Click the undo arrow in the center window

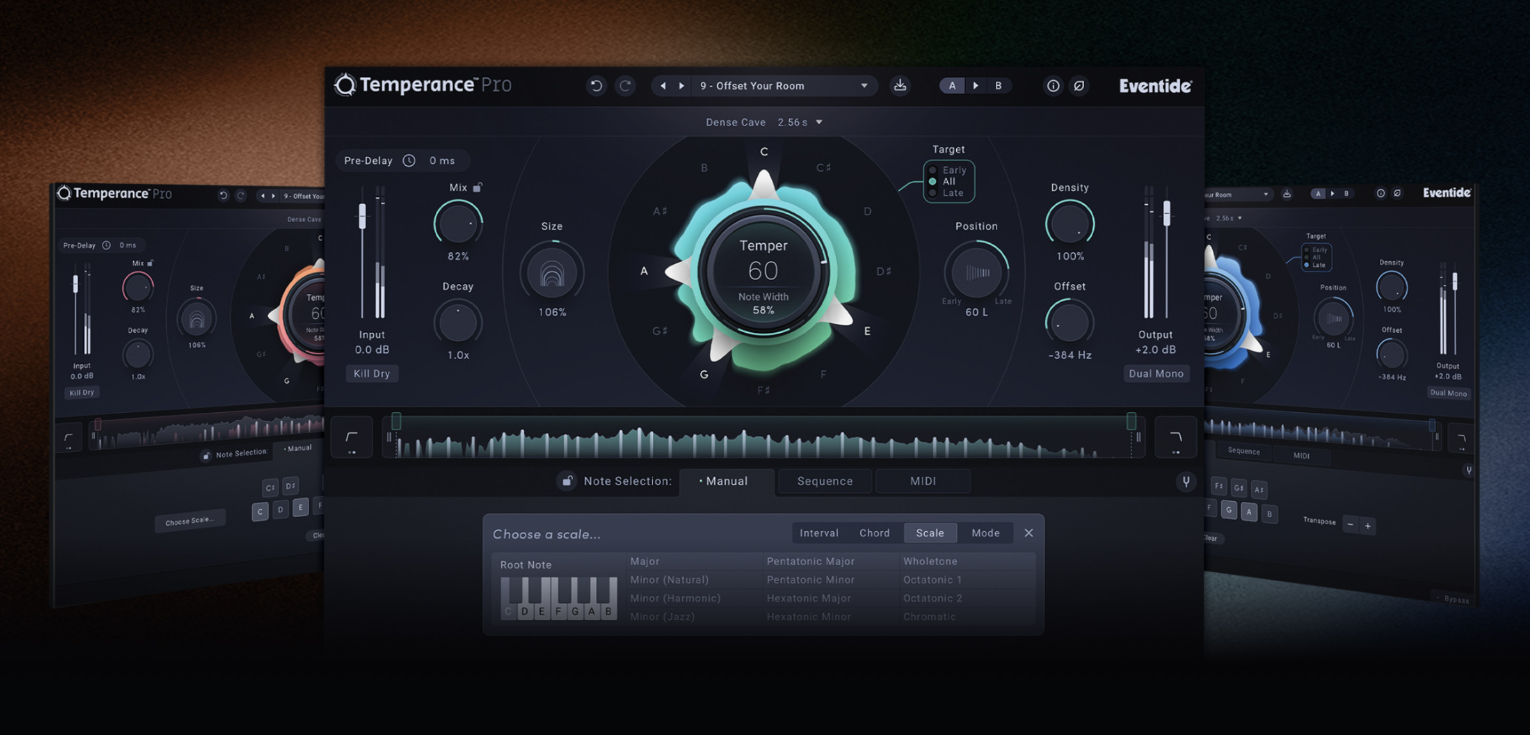click(596, 85)
